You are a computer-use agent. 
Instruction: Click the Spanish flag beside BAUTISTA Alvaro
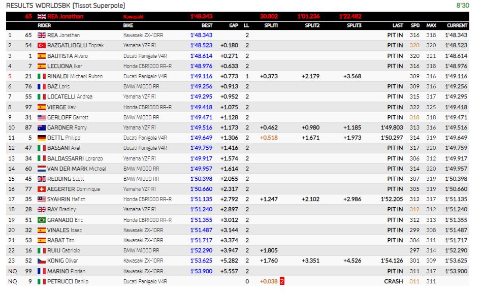click(42, 56)
